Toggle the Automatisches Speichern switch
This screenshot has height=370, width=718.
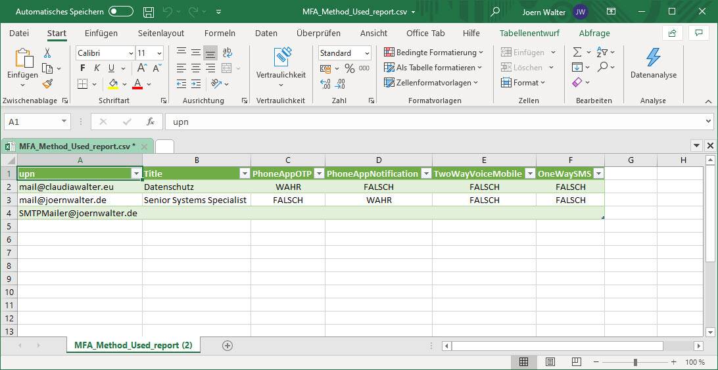(x=121, y=12)
